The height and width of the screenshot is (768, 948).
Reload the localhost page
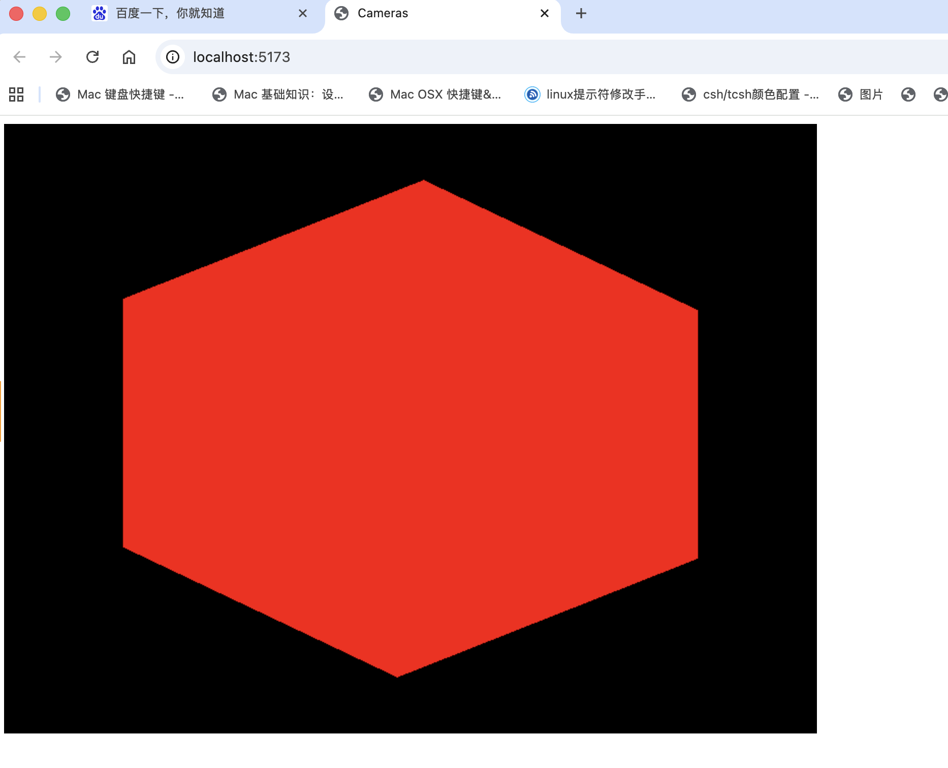click(x=92, y=57)
